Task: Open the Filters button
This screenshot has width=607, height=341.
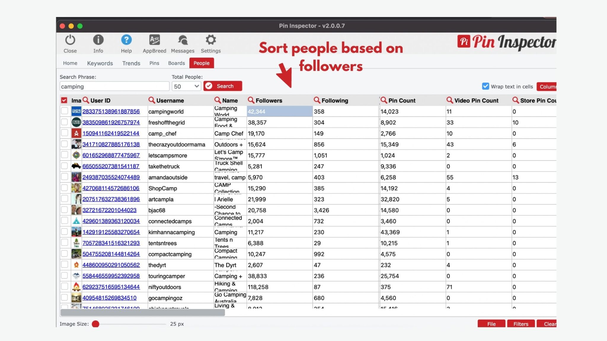Action: [521, 324]
